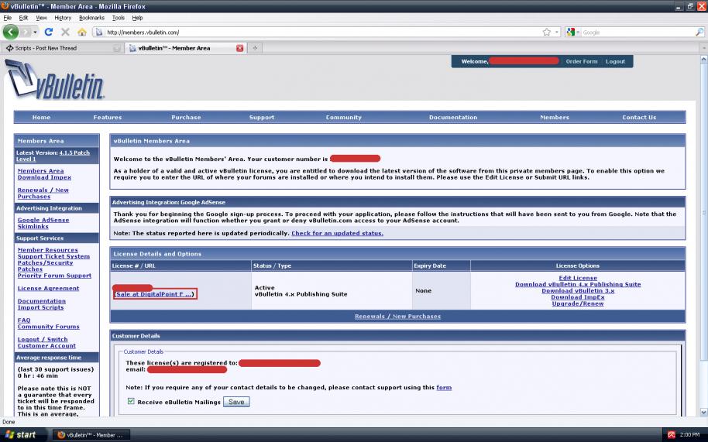Click the Check for an updated status link

(x=337, y=233)
